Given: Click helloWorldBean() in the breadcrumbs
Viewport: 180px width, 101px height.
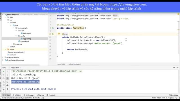Looking at the screenshot, I should [75, 64].
